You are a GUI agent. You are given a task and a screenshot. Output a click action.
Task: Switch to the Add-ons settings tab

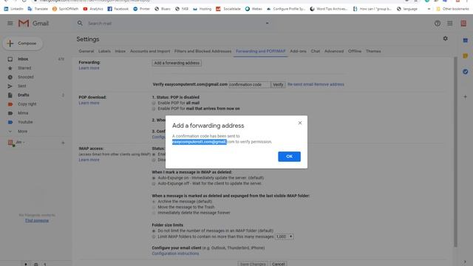click(298, 51)
